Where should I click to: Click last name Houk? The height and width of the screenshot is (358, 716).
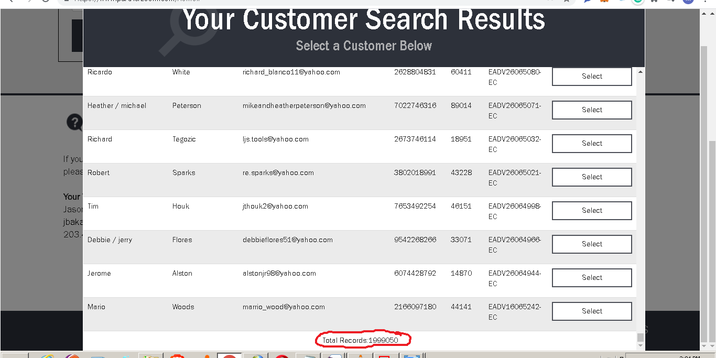(181, 207)
